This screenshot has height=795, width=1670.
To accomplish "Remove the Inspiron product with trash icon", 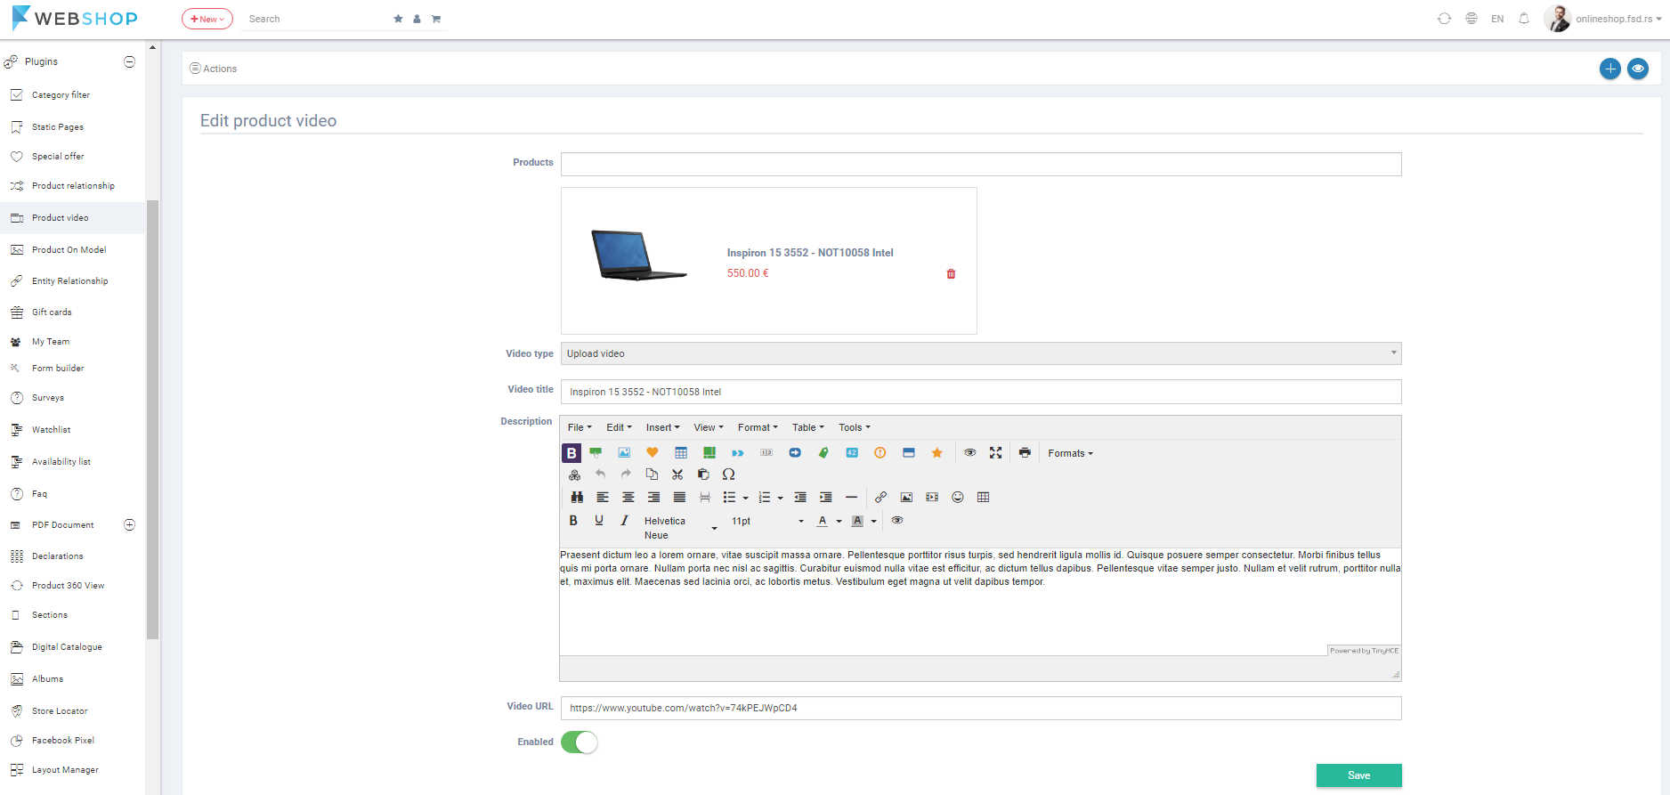I will tap(951, 274).
